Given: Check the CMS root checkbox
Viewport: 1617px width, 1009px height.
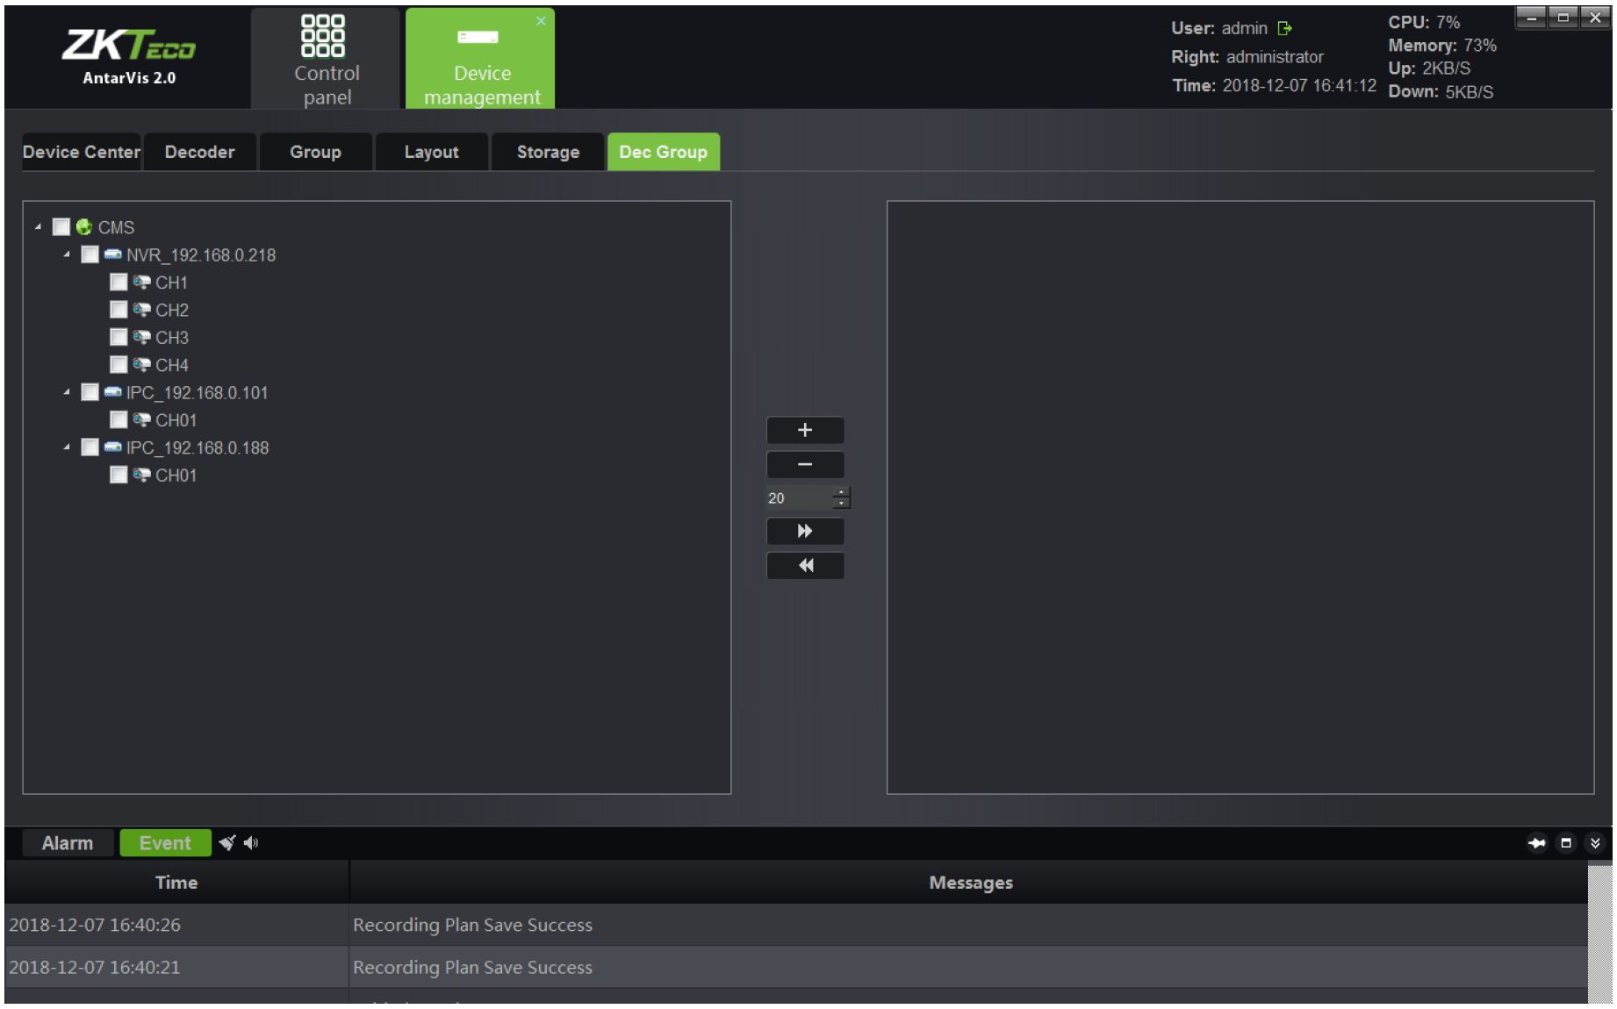Looking at the screenshot, I should [61, 227].
